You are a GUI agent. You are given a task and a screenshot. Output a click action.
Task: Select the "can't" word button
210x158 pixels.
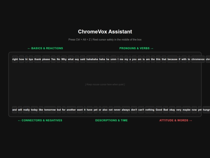pyautogui.click(x=141, y=110)
